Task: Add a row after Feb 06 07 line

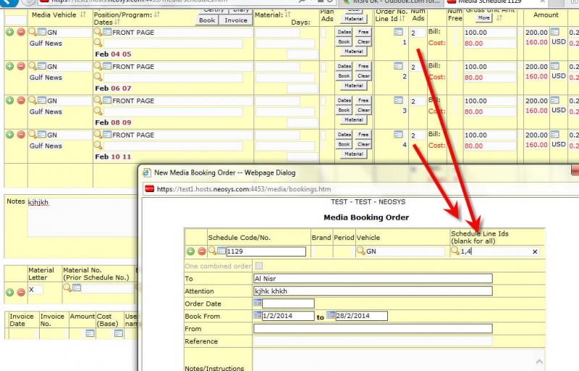Action: coord(10,66)
